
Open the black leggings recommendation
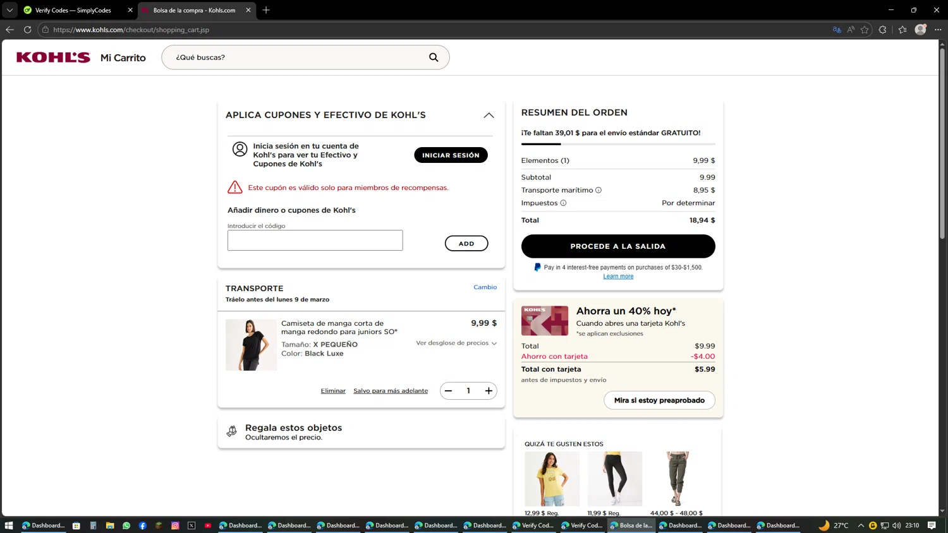pos(614,479)
